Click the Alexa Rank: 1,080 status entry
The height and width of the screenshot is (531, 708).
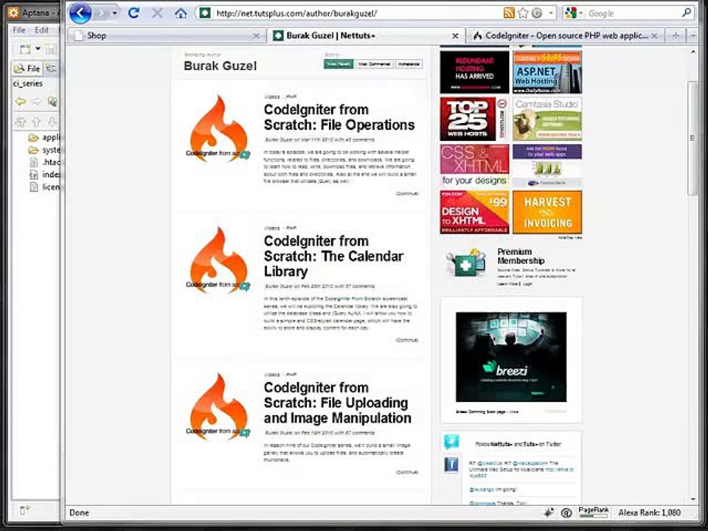pos(649,513)
